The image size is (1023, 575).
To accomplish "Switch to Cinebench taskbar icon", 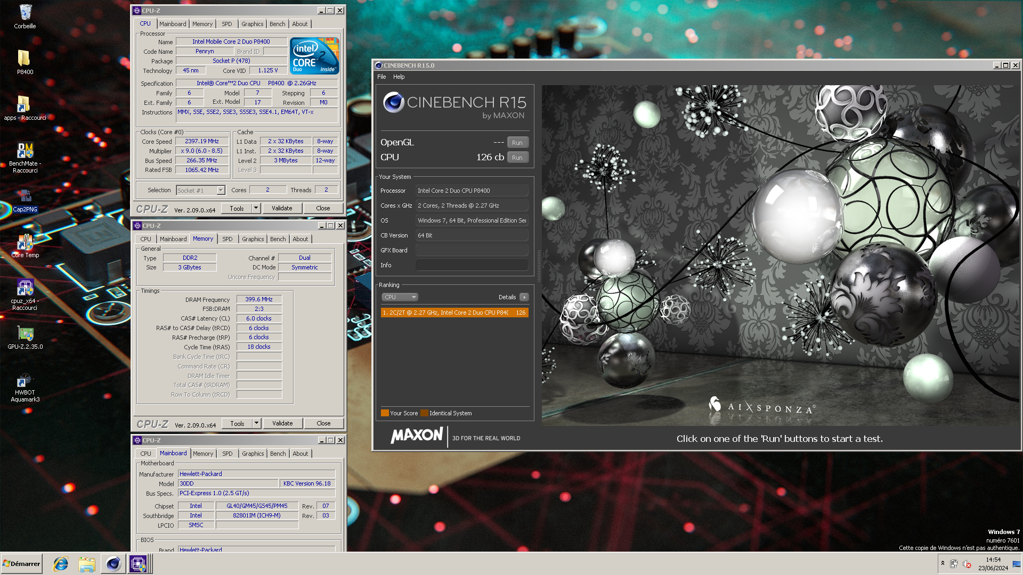I will click(x=112, y=564).
